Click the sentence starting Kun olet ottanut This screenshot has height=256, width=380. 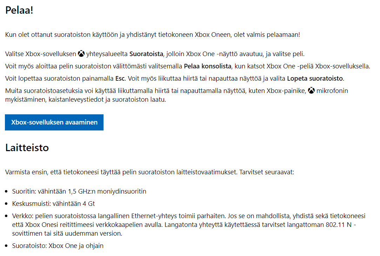(152, 35)
